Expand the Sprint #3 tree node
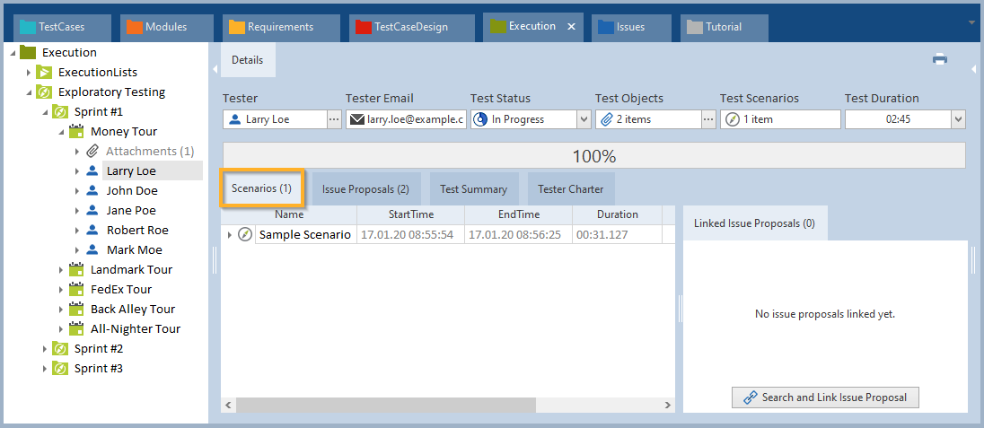Screen dimensions: 984x428 tap(45, 369)
